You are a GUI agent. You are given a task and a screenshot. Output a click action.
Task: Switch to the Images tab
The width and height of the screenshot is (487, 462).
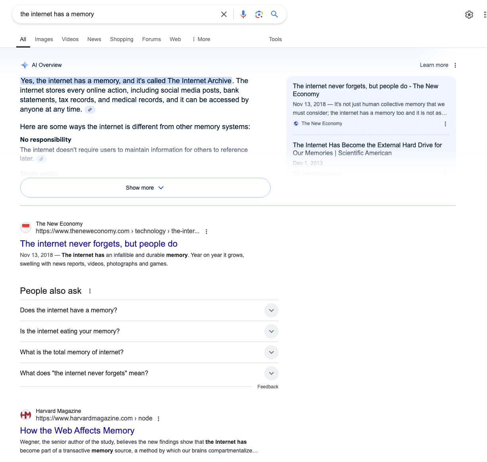click(44, 39)
